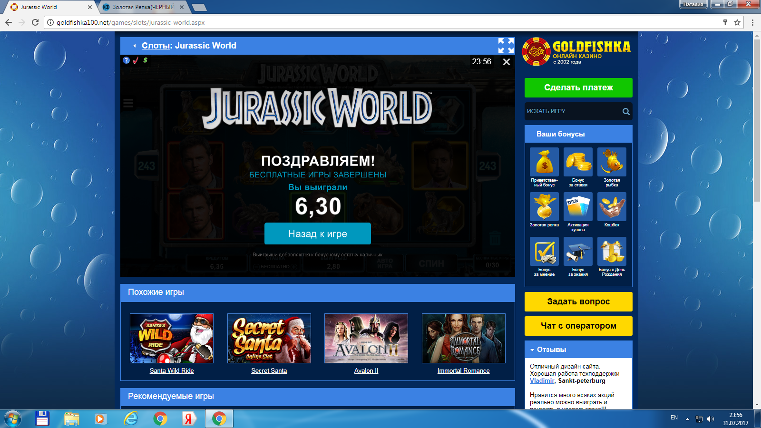Click the Secret Santa game thumbnail

pos(269,339)
